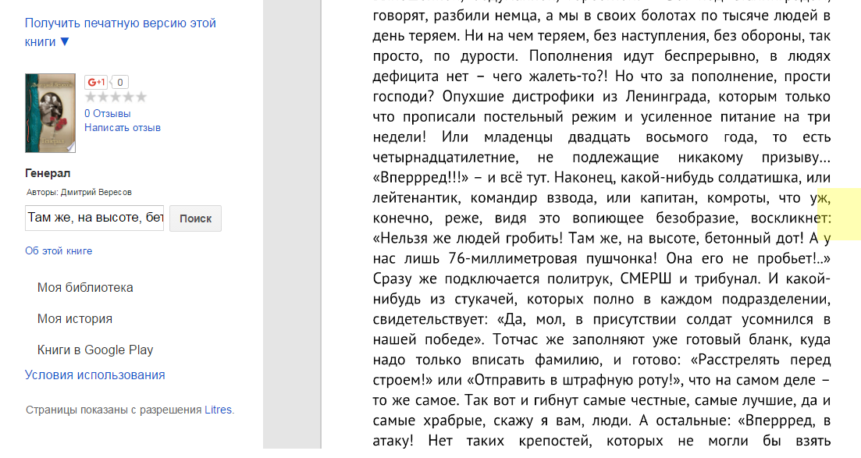Click the highlighted search-result marker in page margin

coord(839,214)
